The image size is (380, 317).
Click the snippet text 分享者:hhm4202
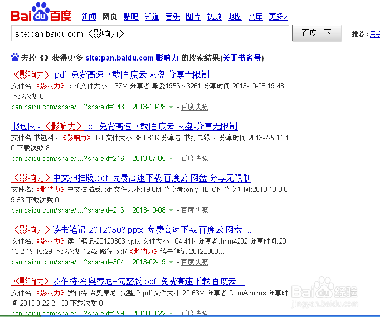[223, 241]
